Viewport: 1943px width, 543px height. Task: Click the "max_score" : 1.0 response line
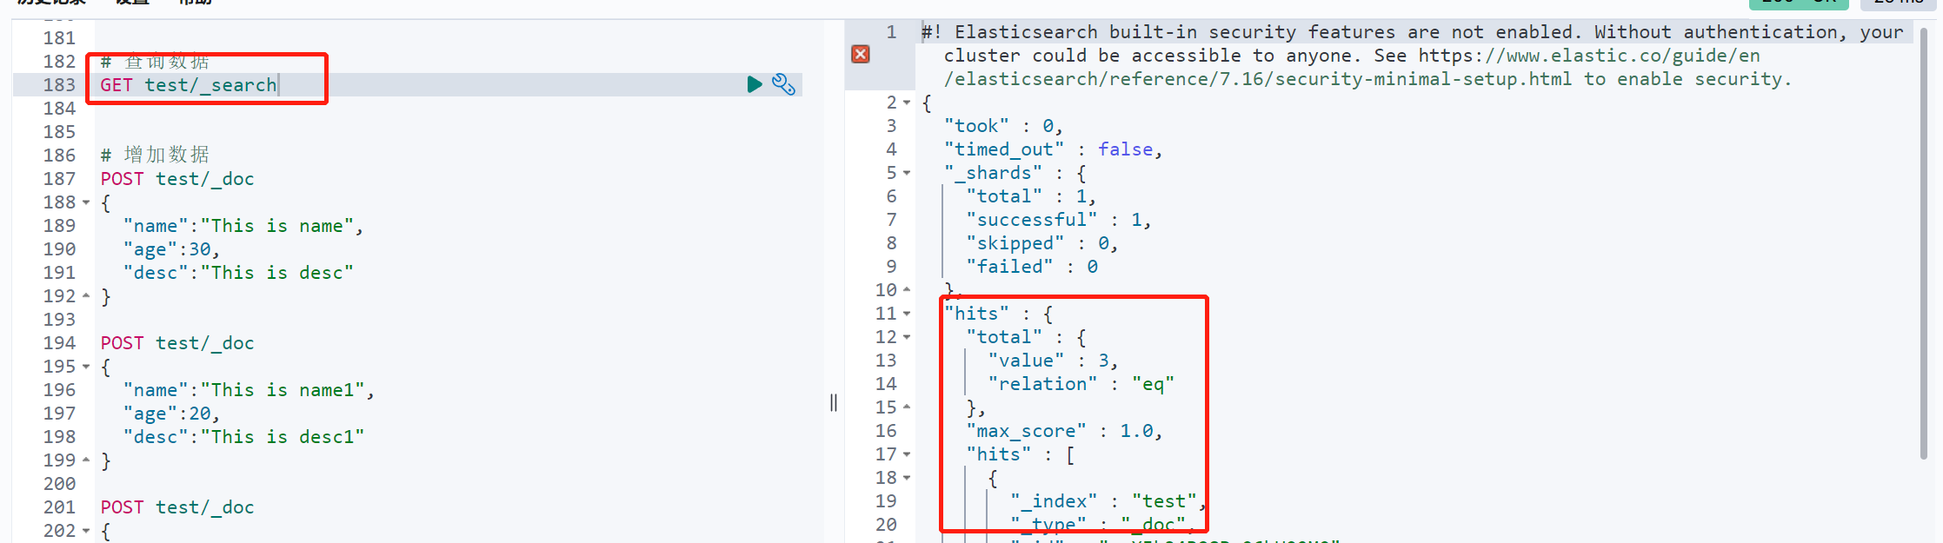(x=1064, y=431)
